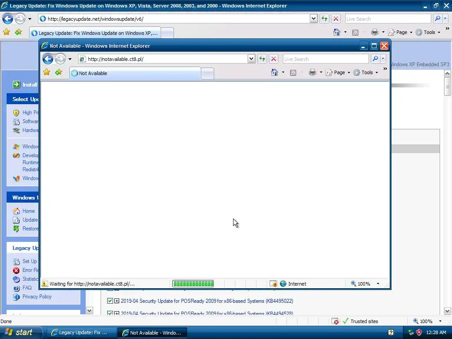Open zoom level dropdown in Legacy Update window
This screenshot has width=452, height=339.
point(440,321)
